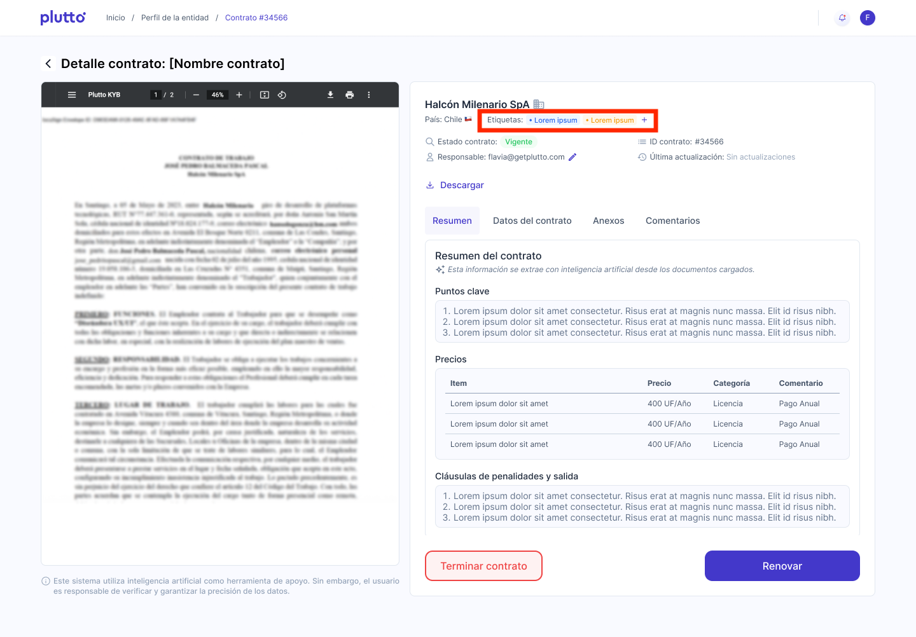Switch to the Resumen tab

452,221
